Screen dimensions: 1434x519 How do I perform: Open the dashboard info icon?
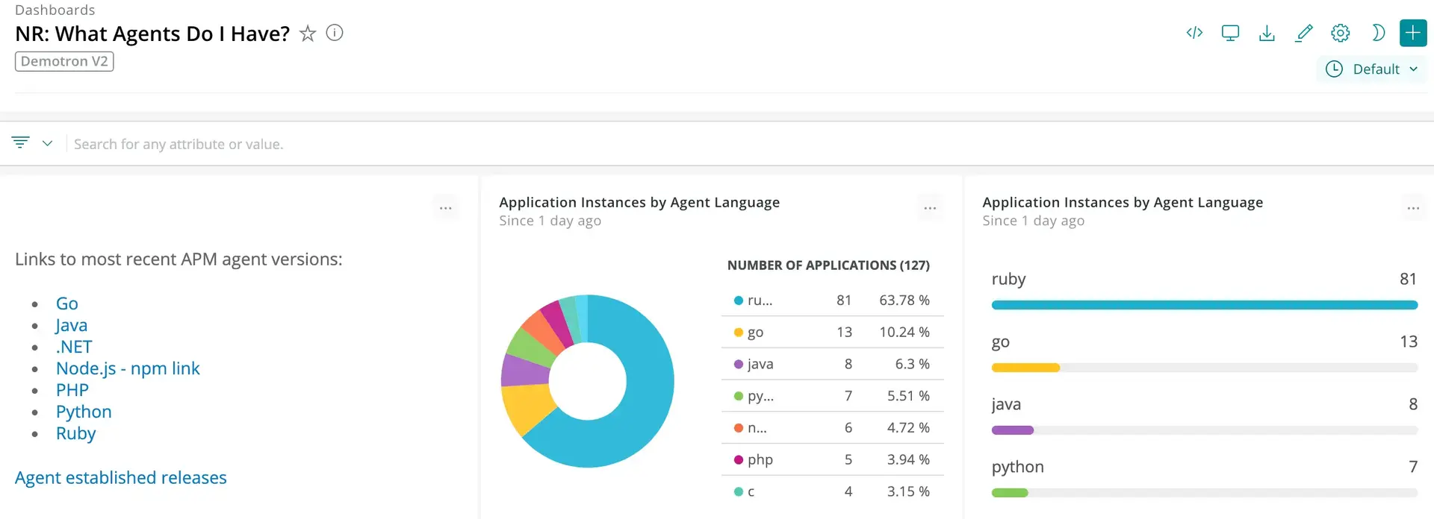[335, 33]
